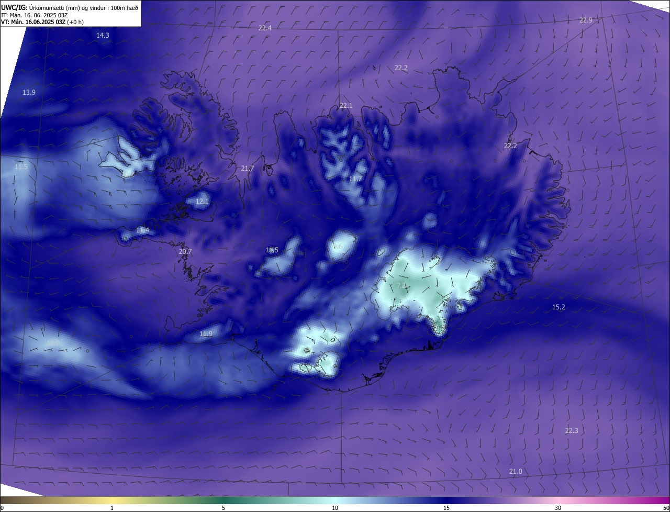Click the map value label 14.3
Viewport: 670px width, 512px height.
103,35
